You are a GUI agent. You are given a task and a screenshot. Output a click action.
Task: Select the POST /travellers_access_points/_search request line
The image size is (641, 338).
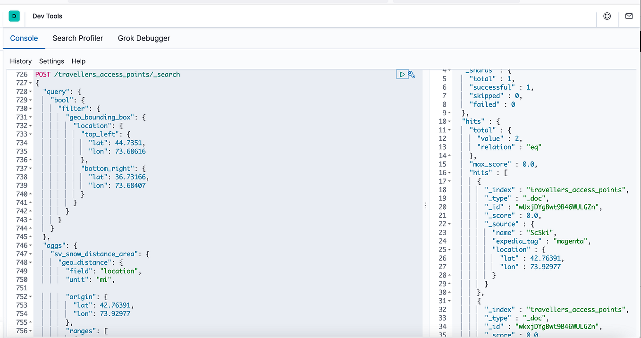[x=107, y=74]
